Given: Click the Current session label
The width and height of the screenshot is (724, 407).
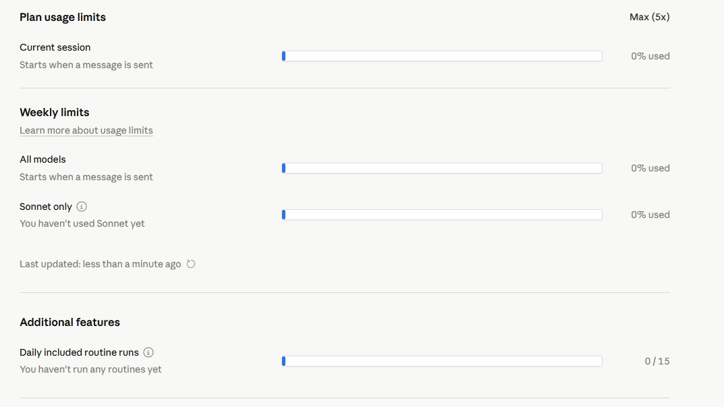Looking at the screenshot, I should tap(55, 47).
